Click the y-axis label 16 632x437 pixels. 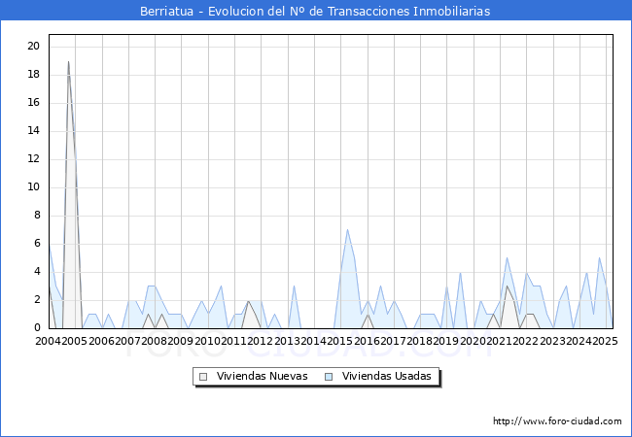[33, 103]
